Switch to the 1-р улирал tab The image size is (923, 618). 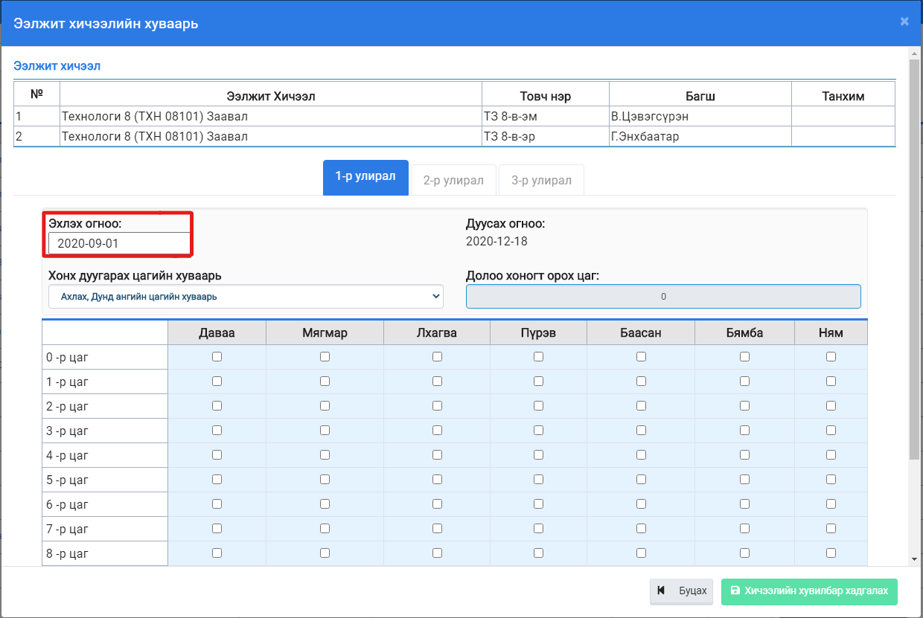[x=365, y=178]
